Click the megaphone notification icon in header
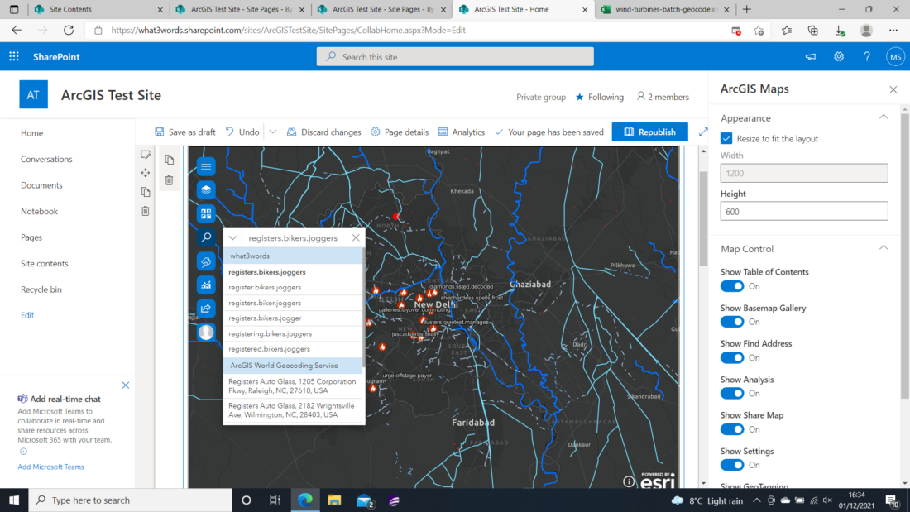910x512 pixels. click(810, 56)
